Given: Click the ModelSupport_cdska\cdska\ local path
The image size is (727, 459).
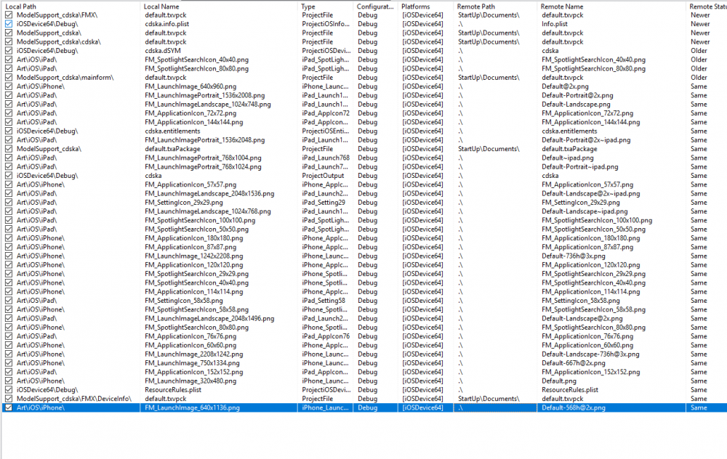Looking at the screenshot, I should click(58, 42).
